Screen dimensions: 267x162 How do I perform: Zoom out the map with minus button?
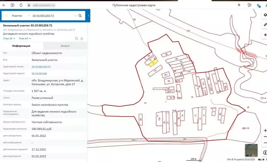265,143
